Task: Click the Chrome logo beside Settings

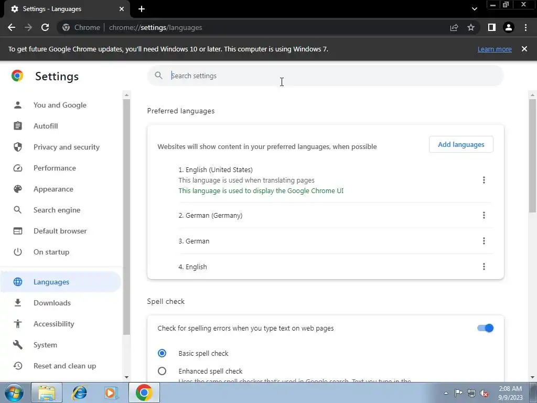Action: coord(17,76)
